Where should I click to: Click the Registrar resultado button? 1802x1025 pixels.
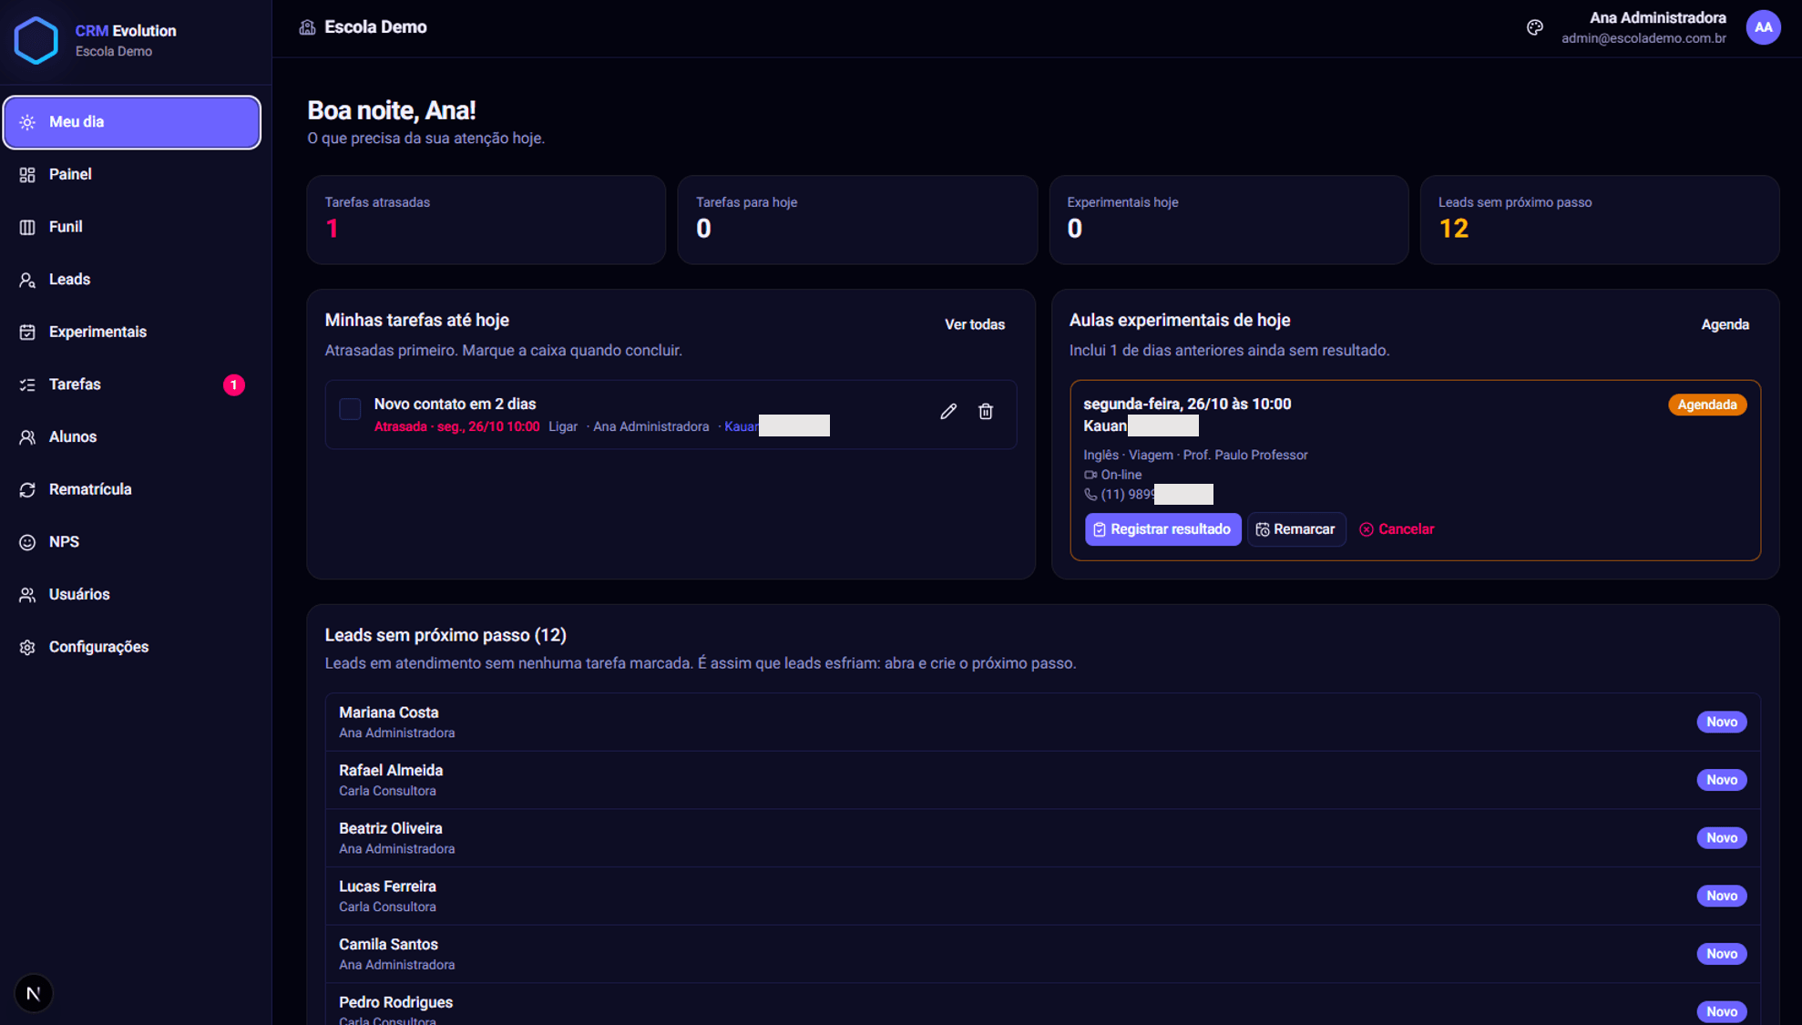click(x=1162, y=529)
